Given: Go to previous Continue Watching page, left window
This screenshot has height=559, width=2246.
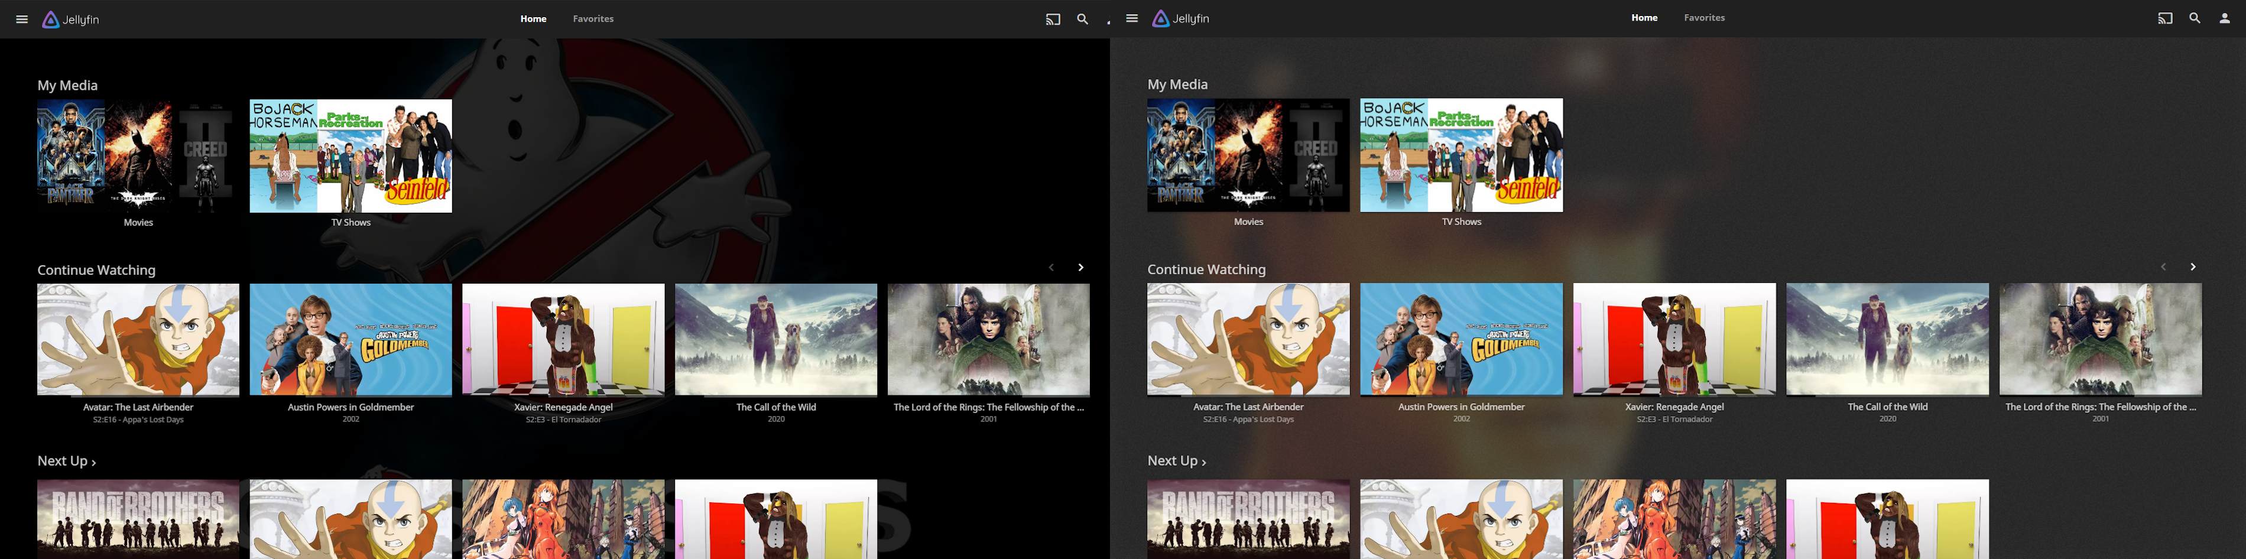Looking at the screenshot, I should (1051, 268).
